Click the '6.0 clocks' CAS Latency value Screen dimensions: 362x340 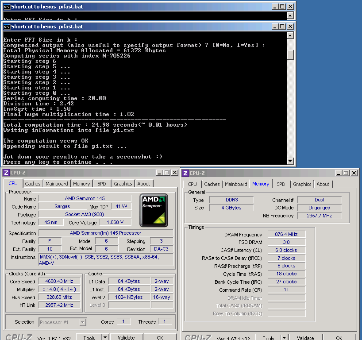[x=286, y=250]
